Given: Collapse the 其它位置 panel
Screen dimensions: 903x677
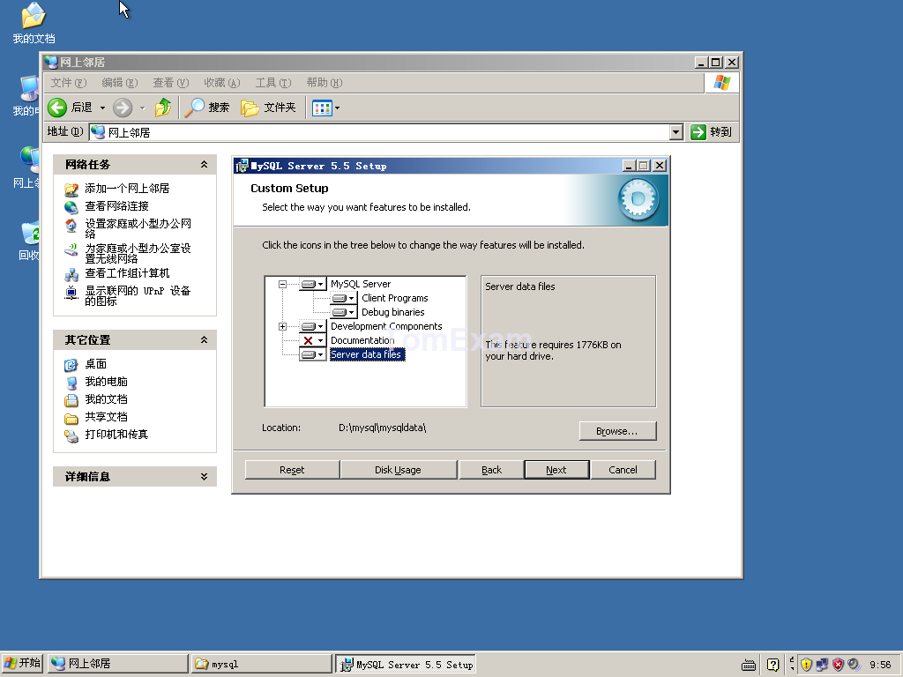Looking at the screenshot, I should pyautogui.click(x=204, y=340).
